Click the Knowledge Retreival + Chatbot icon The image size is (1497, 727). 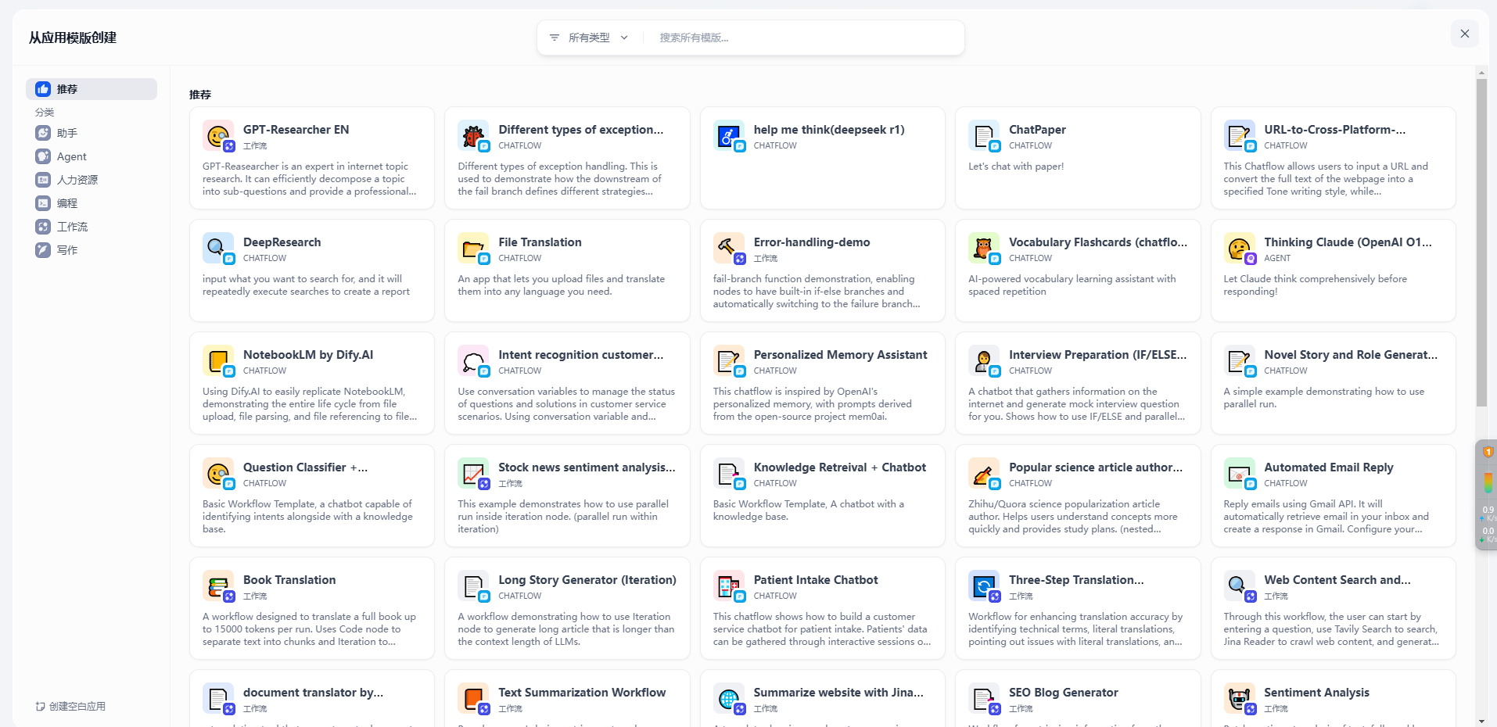click(x=729, y=474)
